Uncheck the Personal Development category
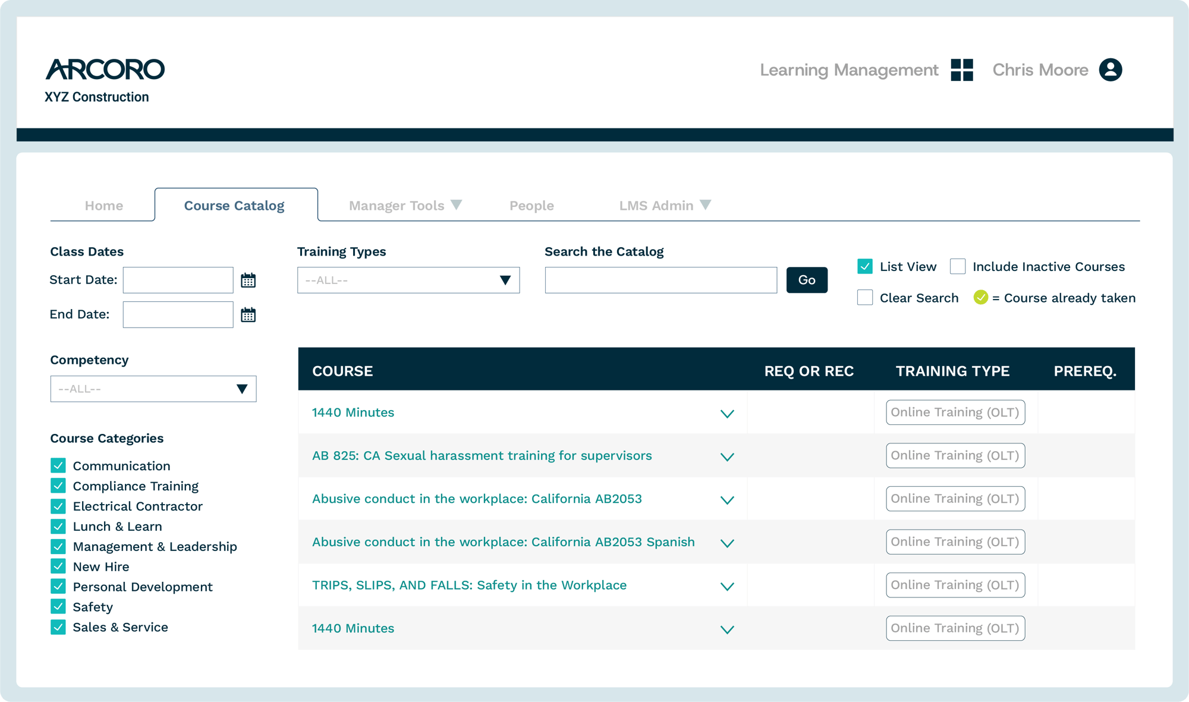 (58, 587)
